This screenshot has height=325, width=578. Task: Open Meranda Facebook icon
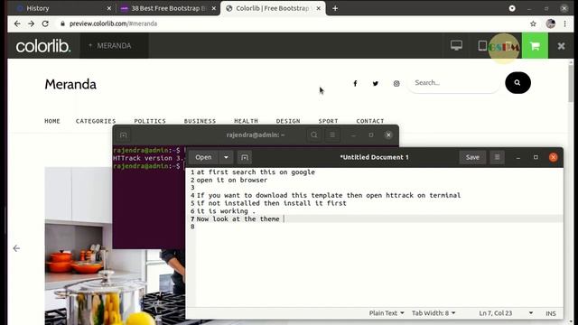point(355,84)
